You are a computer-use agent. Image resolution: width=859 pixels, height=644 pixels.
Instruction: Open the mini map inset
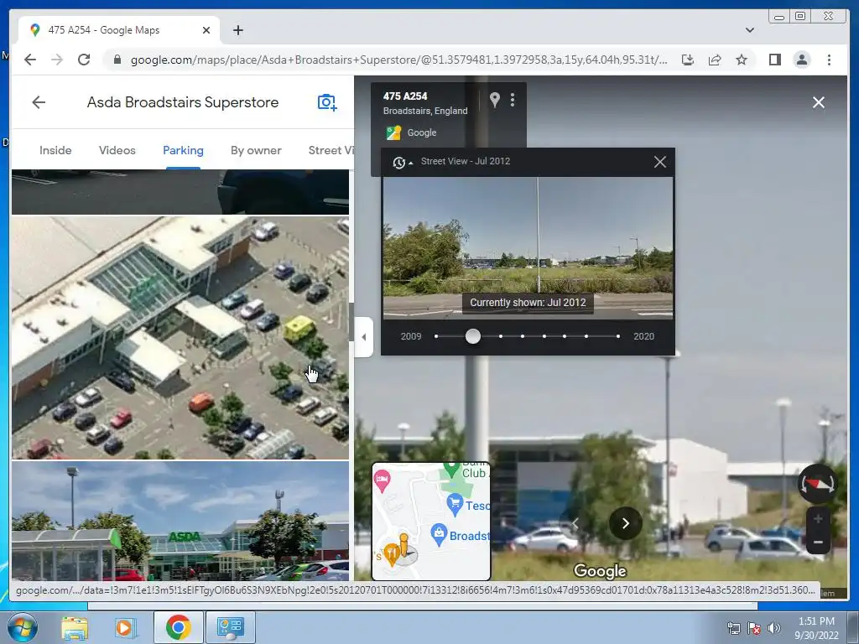coord(431,522)
